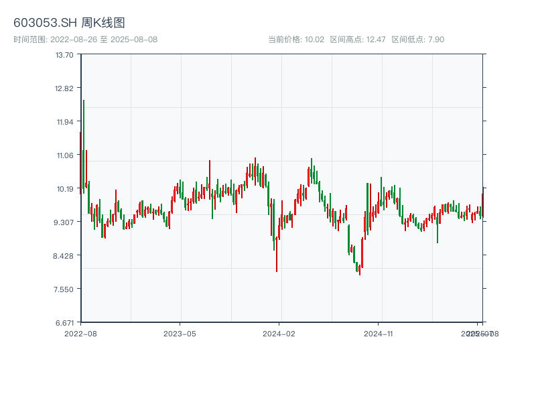Click the 当前价格 10.02 label
536x402 pixels.
(x=296, y=40)
